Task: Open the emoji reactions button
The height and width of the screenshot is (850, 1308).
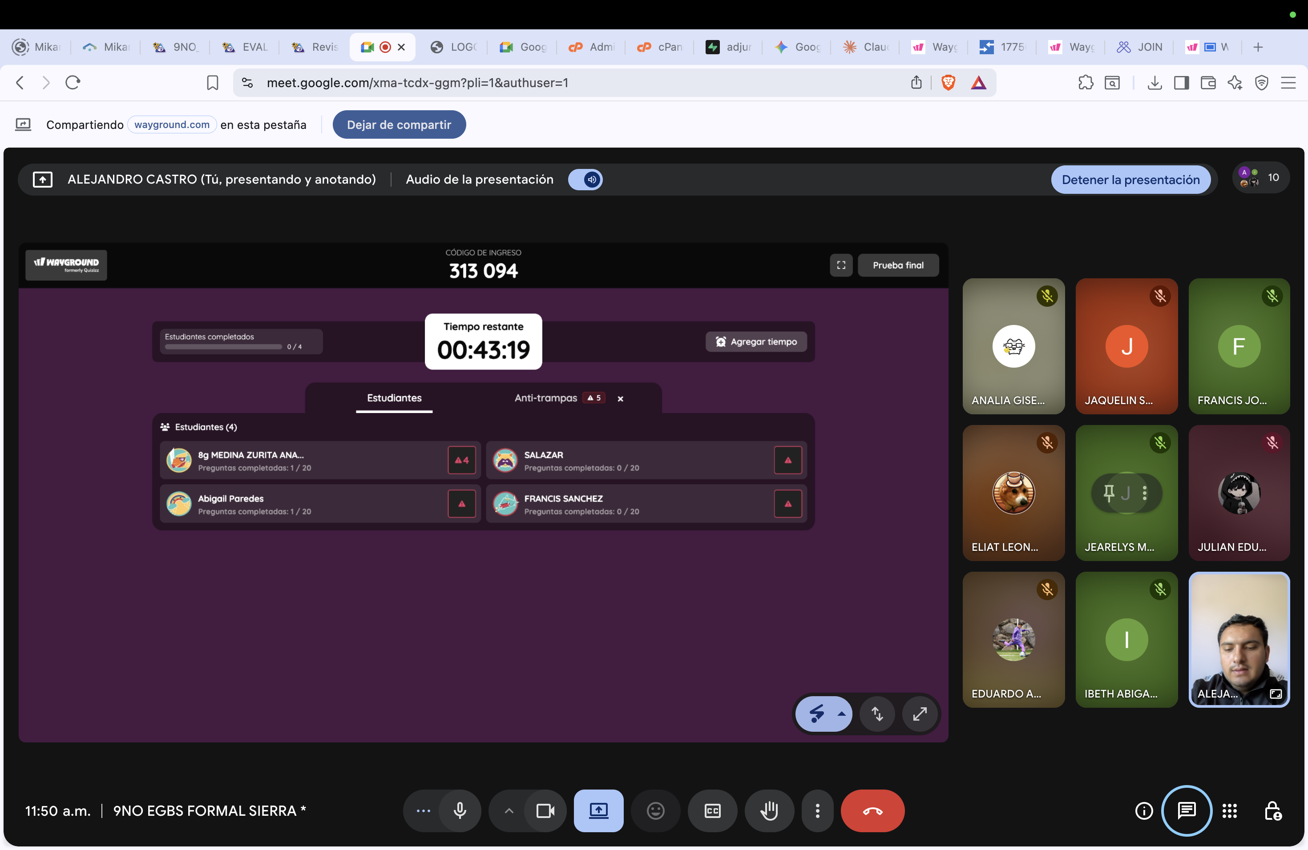Action: coord(655,810)
